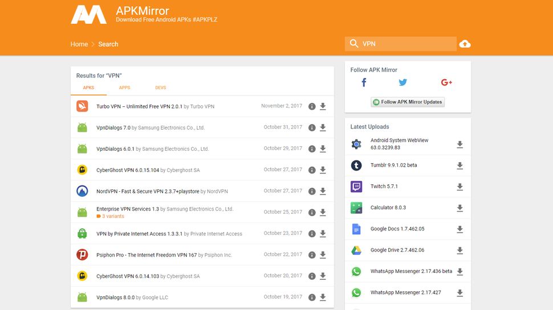Open CyberGhost VPN 6.0.15.104 title link

128,170
